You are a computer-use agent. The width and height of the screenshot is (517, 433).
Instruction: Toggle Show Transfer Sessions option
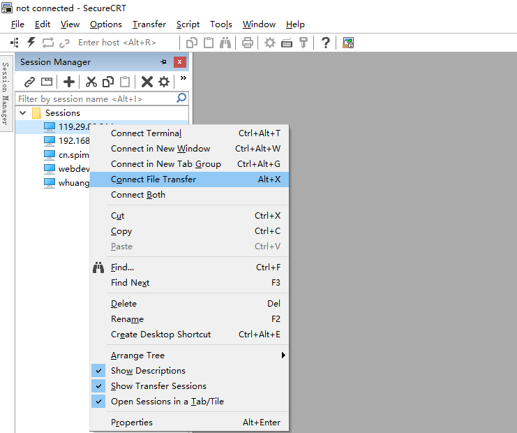[158, 386]
